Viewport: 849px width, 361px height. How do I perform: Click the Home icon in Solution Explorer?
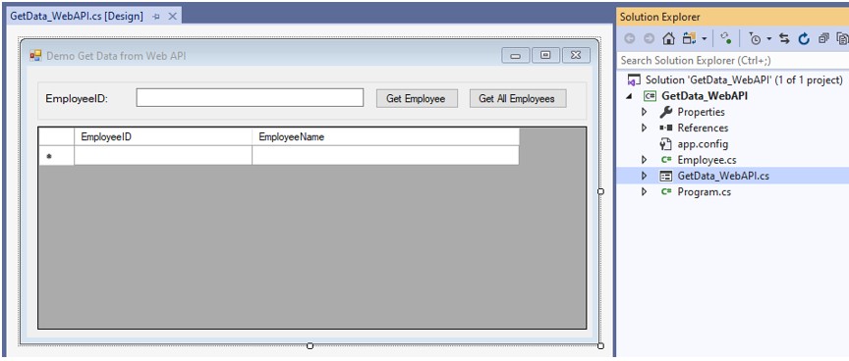pyautogui.click(x=669, y=38)
